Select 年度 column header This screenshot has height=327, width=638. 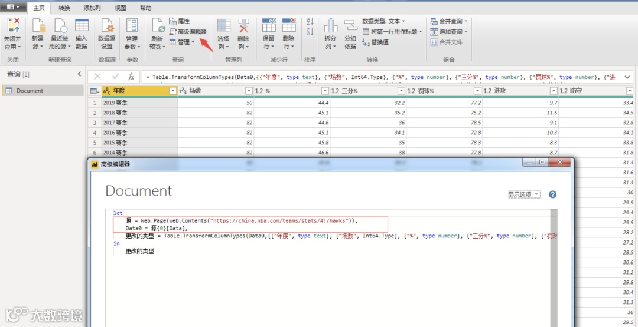[x=139, y=91]
